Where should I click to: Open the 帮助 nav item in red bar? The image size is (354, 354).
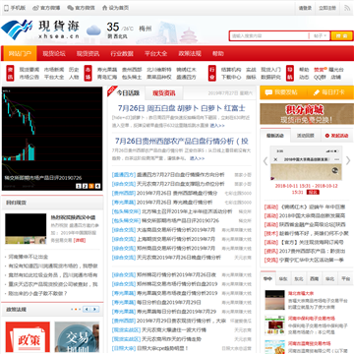pyautogui.click(x=218, y=53)
